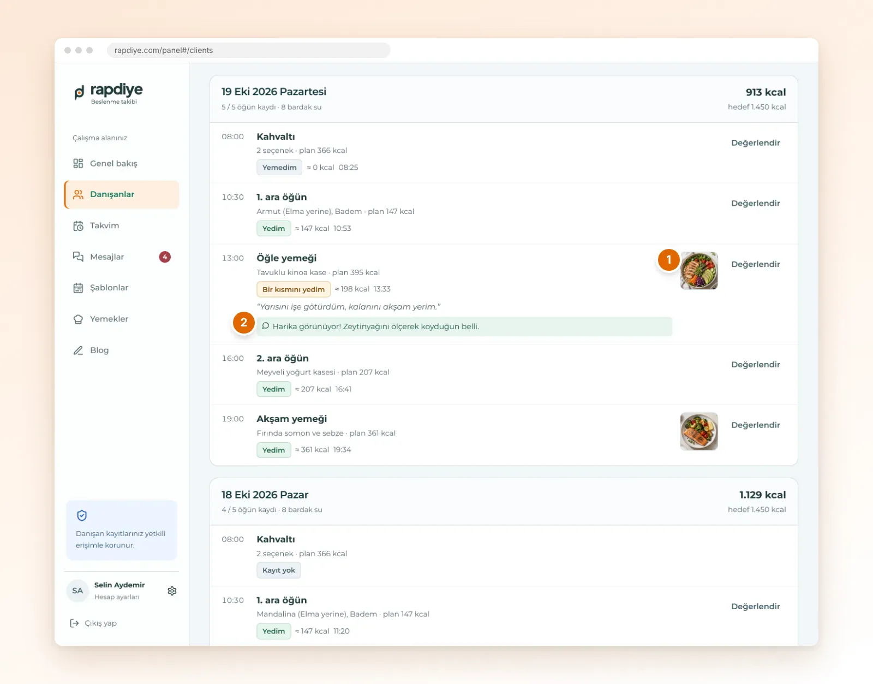Click the Bir kısmını yedim tag

[294, 289]
